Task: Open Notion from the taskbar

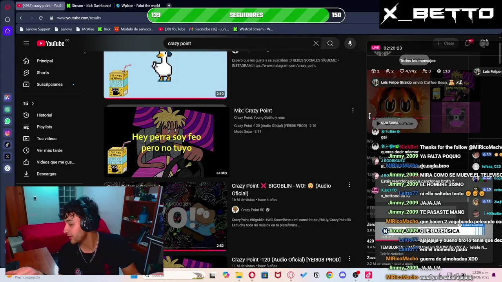Action: point(316,275)
